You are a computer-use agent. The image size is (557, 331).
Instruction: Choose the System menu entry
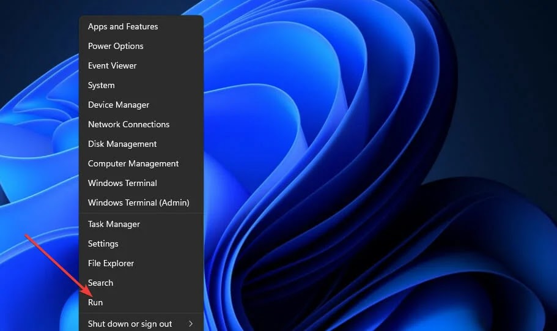(x=141, y=85)
